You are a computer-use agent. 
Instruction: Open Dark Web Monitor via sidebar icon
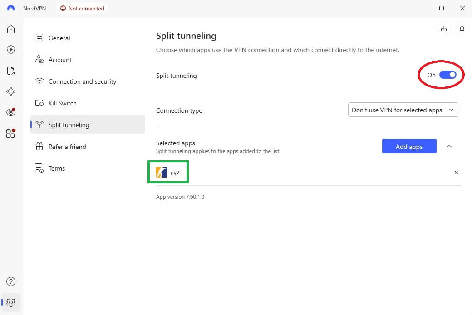[x=10, y=112]
